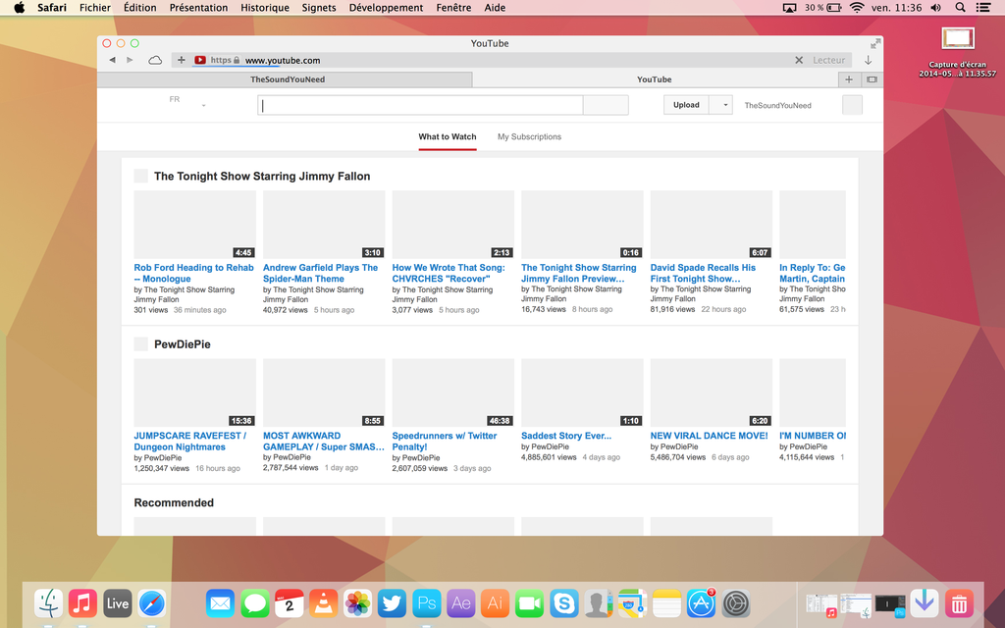Open App Store from the dock
Screen dimensions: 1005x628
701,603
